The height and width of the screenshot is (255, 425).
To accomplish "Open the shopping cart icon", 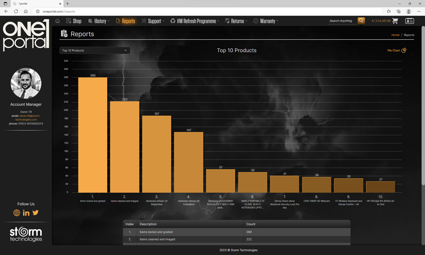I will [395, 21].
